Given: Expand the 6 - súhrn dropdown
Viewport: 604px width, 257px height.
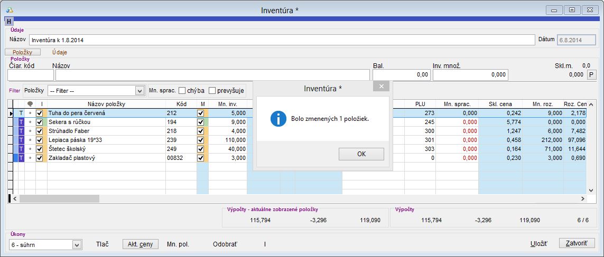Looking at the screenshot, I should [77, 245].
